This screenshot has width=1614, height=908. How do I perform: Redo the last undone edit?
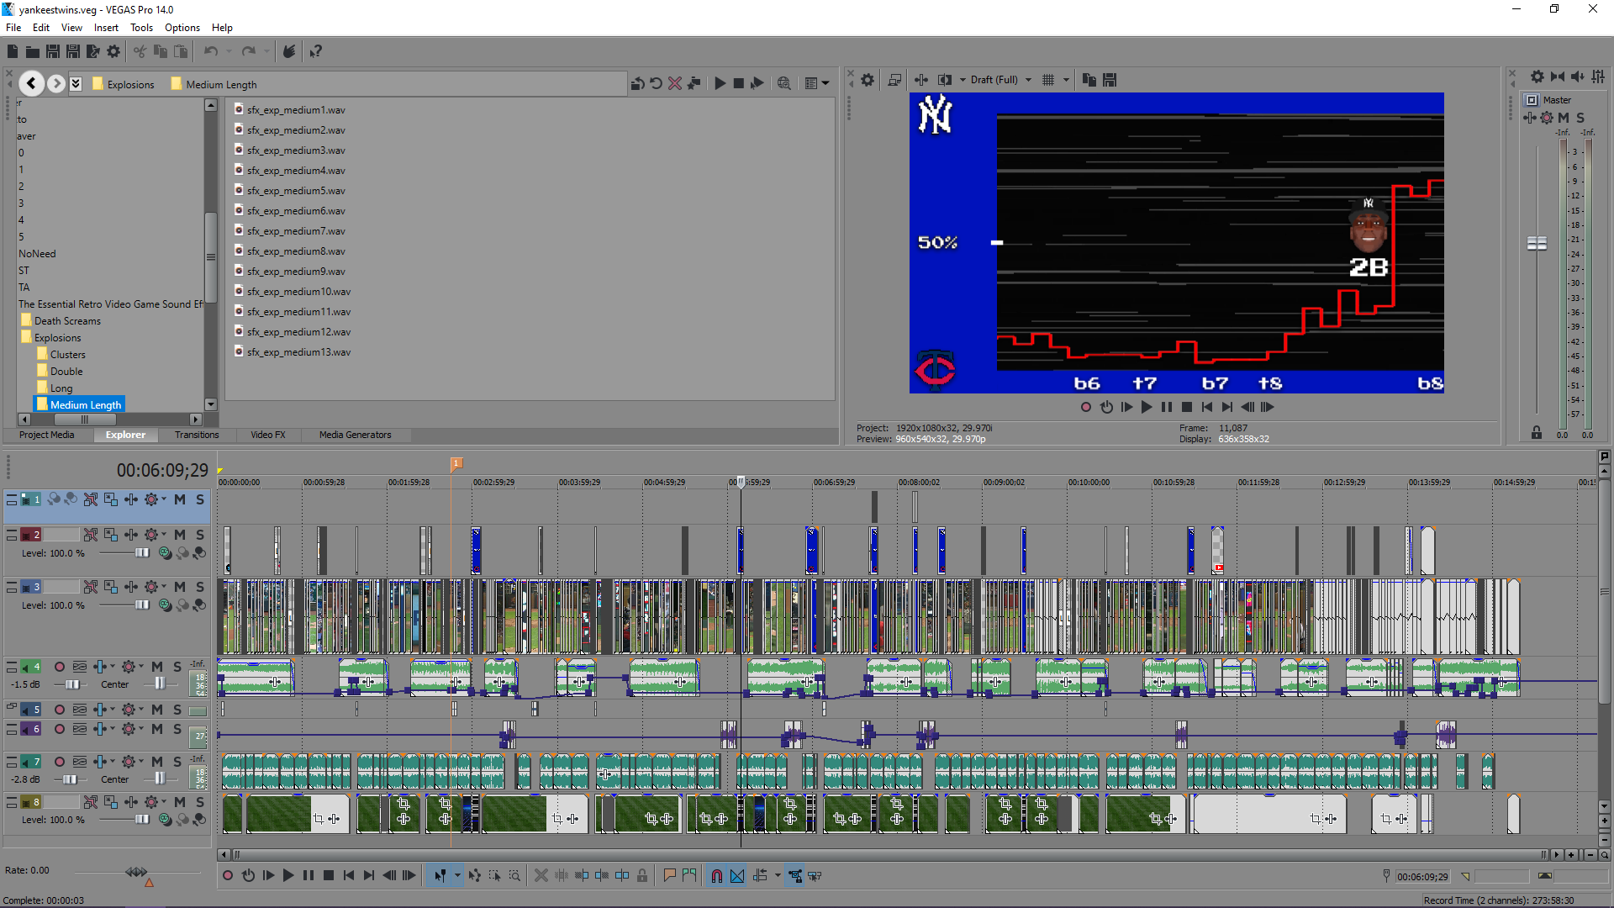(x=248, y=51)
